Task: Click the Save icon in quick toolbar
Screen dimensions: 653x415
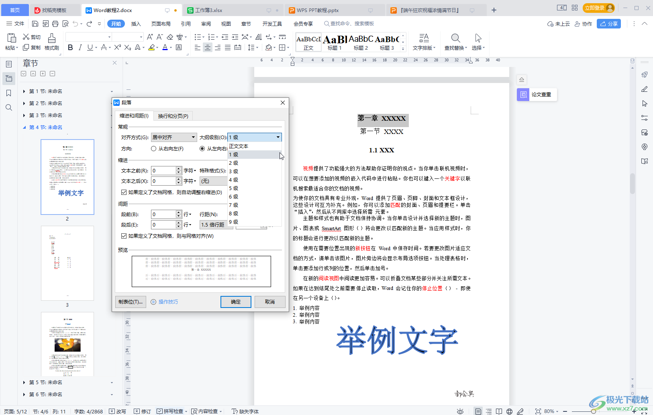Action: (x=35, y=24)
